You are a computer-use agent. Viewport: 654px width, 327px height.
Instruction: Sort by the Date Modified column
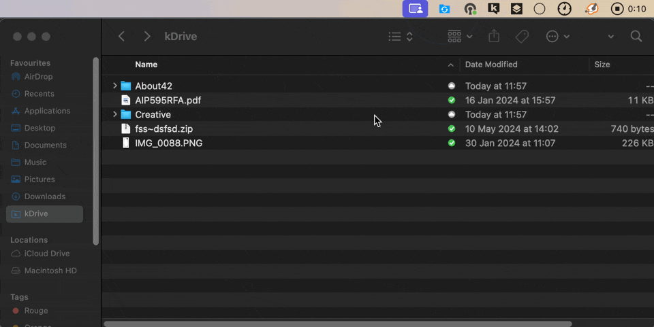pos(491,65)
